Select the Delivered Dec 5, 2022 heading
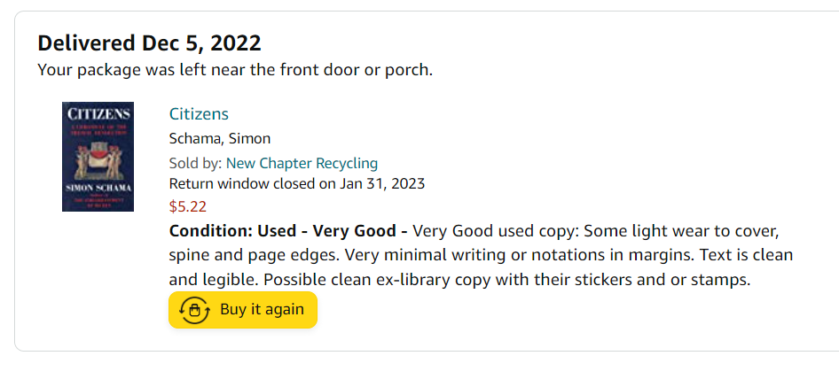The image size is (839, 379). (x=149, y=43)
